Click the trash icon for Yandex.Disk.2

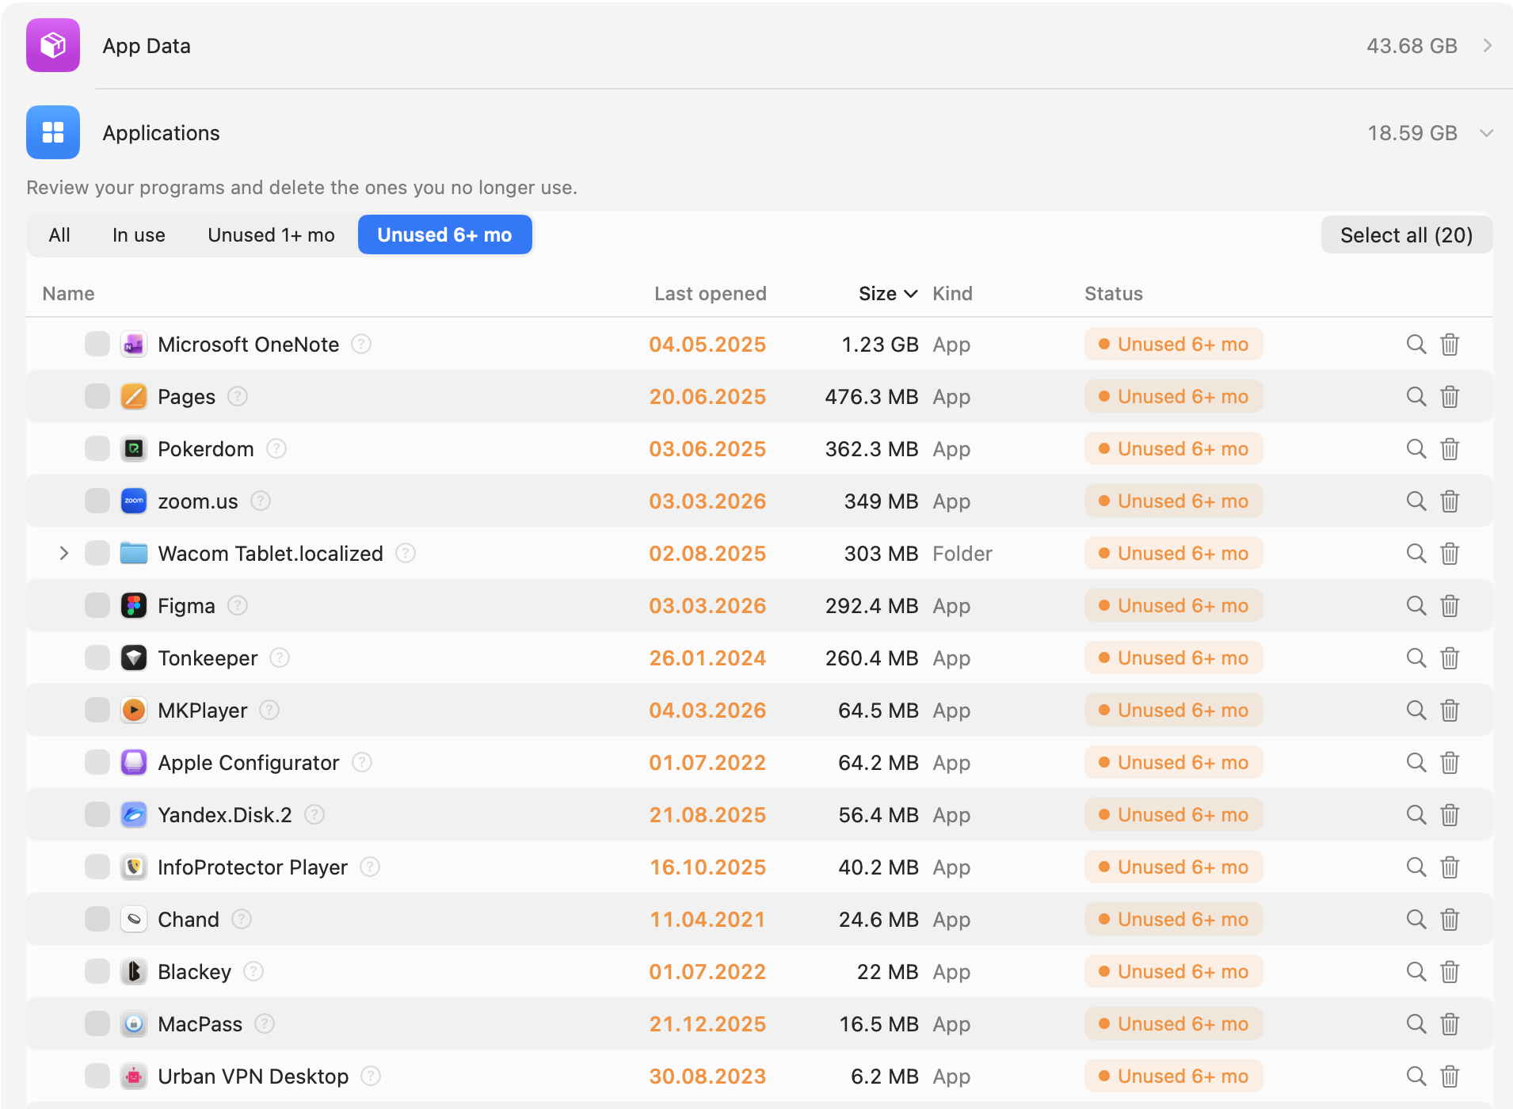pos(1450,815)
